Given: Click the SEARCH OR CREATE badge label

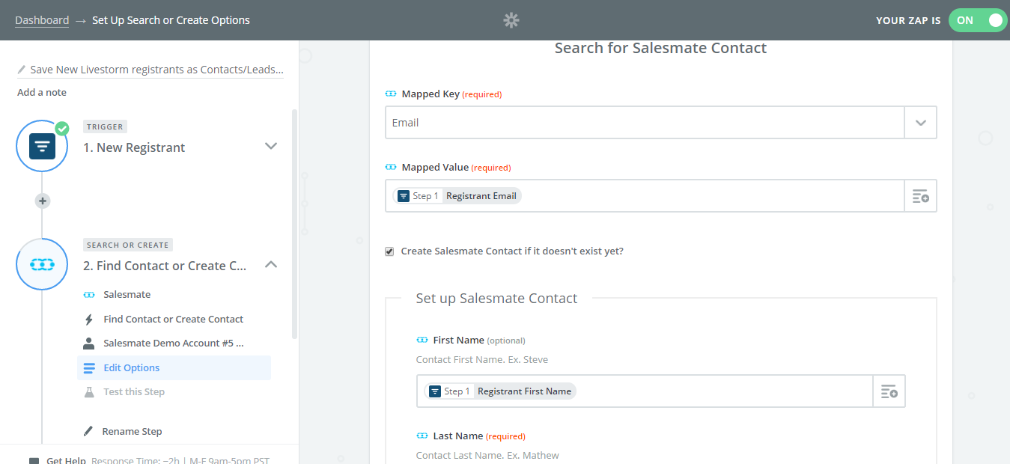Looking at the screenshot, I should [127, 245].
